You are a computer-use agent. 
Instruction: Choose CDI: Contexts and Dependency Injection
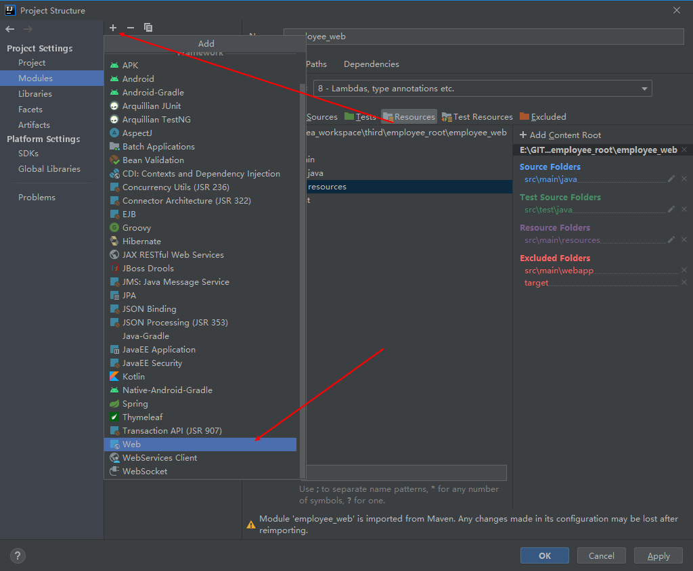(x=200, y=174)
